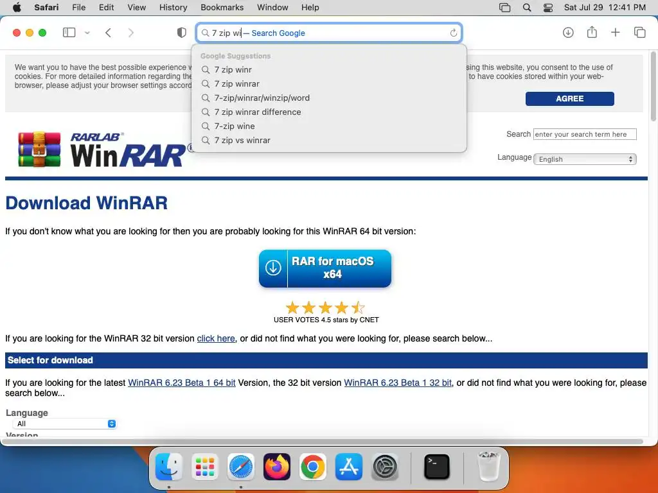Open WinRAR 6.23 Beta 1 32 bit link
This screenshot has height=493, width=658.
398,383
